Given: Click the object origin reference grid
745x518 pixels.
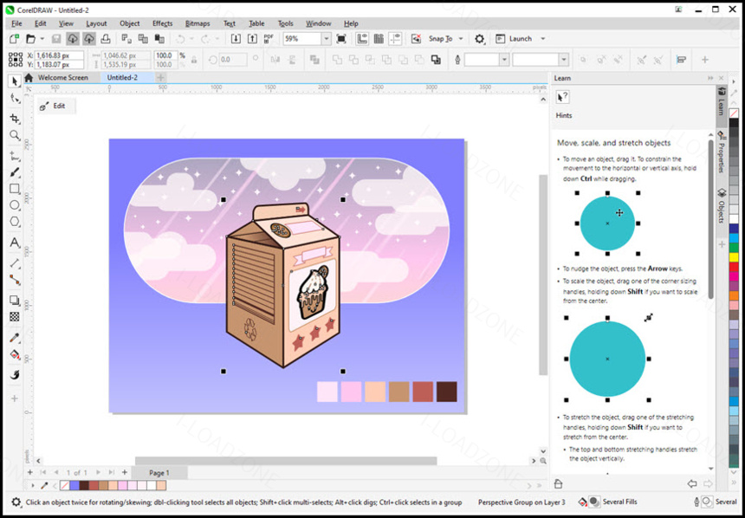Looking at the screenshot, I should pos(16,60).
